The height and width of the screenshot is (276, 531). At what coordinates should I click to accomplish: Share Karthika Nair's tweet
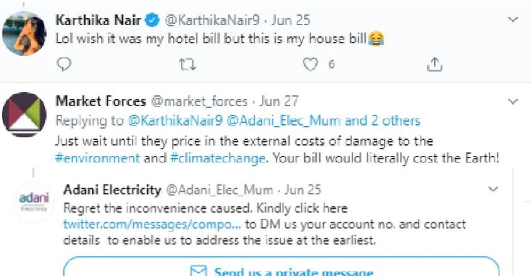click(434, 64)
